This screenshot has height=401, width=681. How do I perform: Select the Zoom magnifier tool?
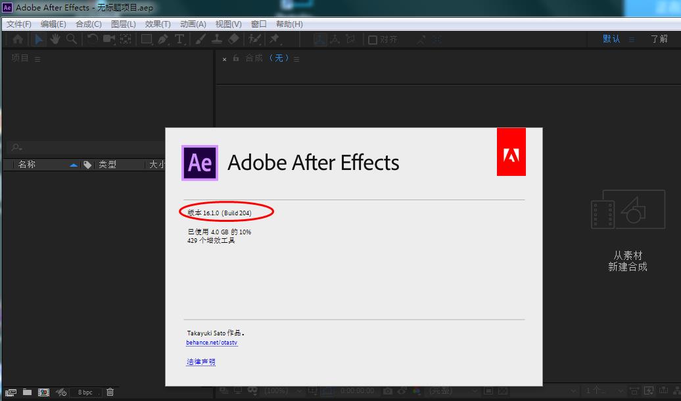click(72, 39)
